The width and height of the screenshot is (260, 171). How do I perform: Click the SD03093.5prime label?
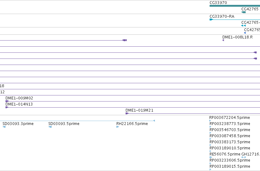pos(64,124)
